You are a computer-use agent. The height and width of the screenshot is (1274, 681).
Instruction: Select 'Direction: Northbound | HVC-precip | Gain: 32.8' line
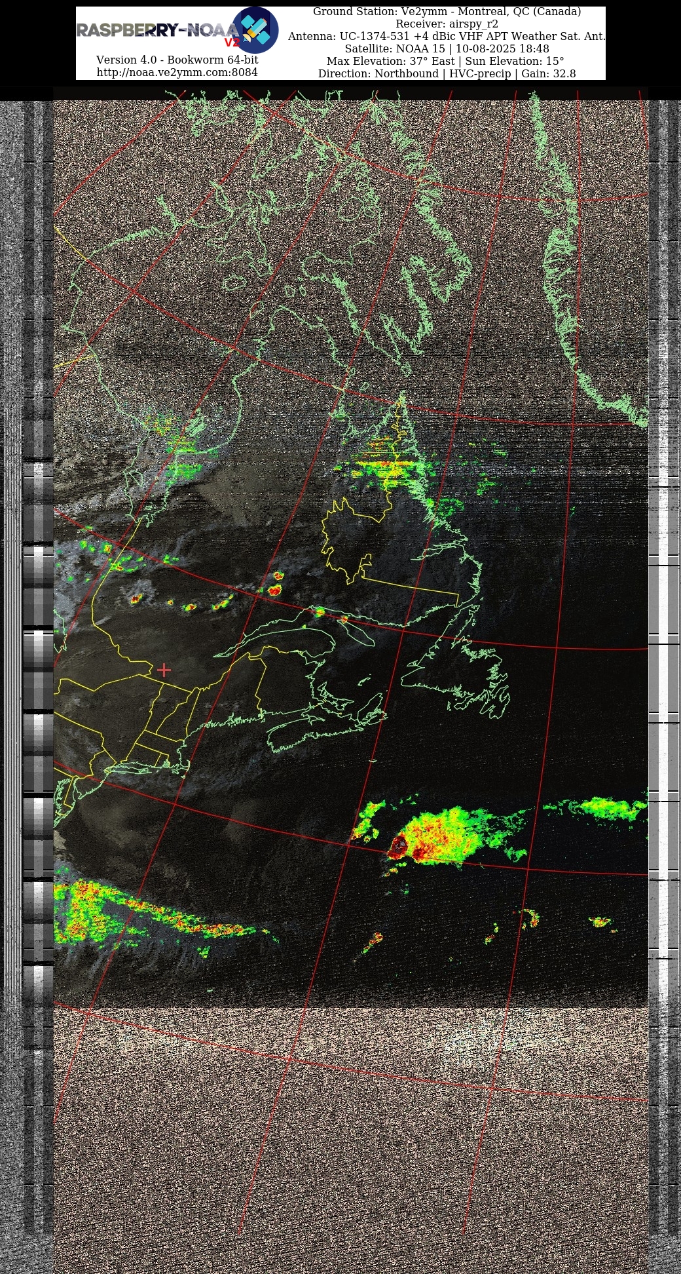click(x=447, y=74)
